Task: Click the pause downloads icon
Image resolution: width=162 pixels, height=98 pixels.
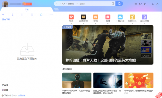Action: pyautogui.click(x=22, y=15)
